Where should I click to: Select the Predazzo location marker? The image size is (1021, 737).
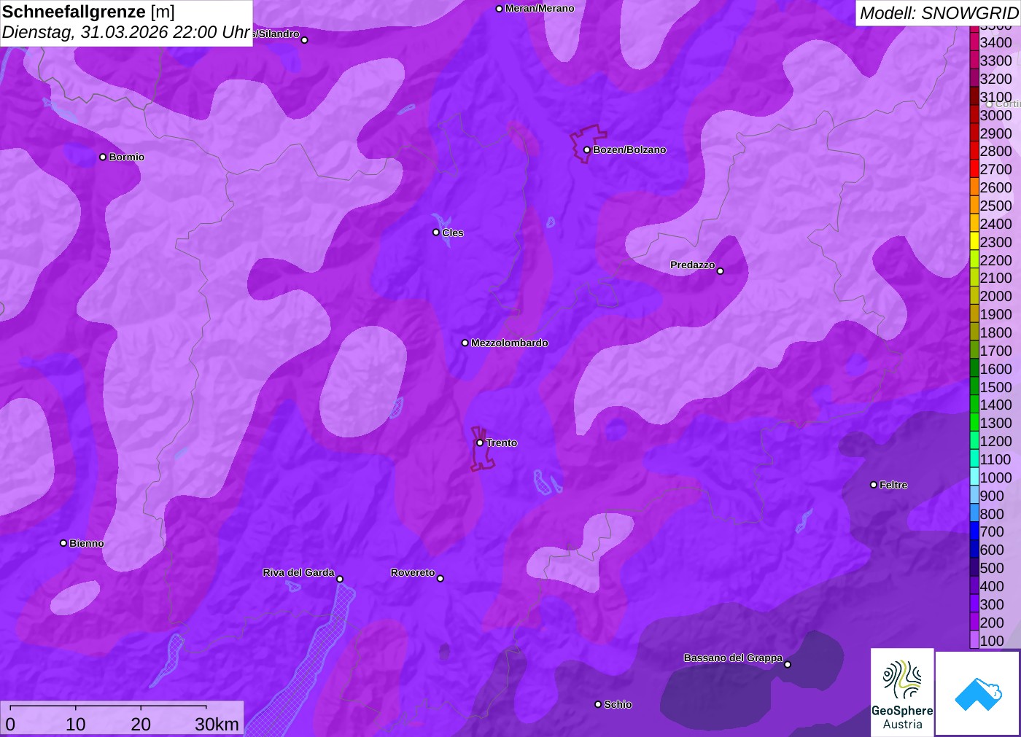click(720, 271)
